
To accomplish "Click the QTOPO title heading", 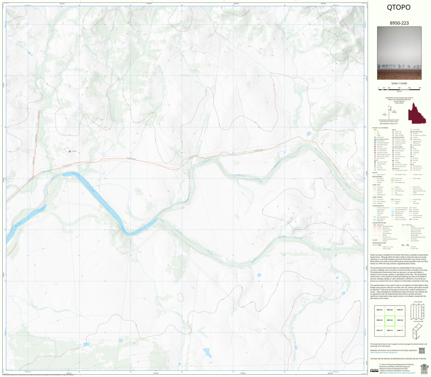I will click(x=398, y=7).
